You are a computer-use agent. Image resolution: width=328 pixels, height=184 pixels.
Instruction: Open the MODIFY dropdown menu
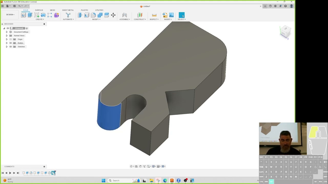pyautogui.click(x=96, y=19)
